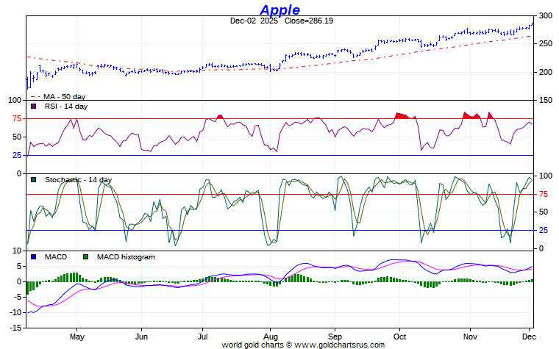Screen dimensions: 559x349
Task: Click the 'MACD' legend label
Action: 56,256
